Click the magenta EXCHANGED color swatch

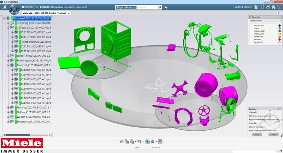pos(279,31)
